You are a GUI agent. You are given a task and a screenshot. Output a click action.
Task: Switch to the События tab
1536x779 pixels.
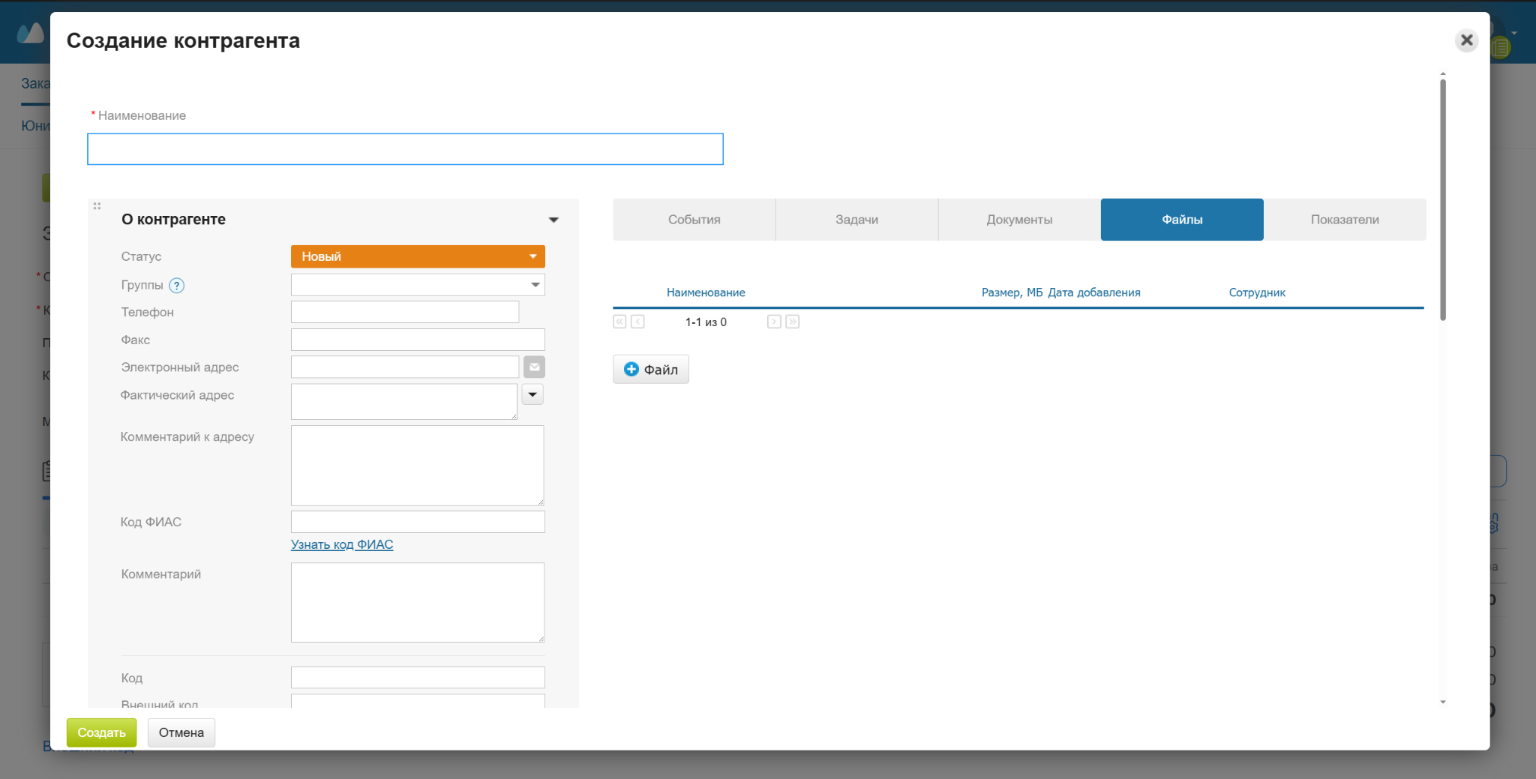[694, 220]
